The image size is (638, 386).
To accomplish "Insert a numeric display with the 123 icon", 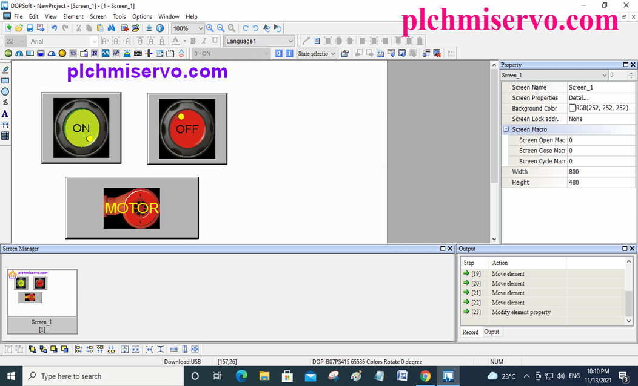I will click(x=73, y=53).
